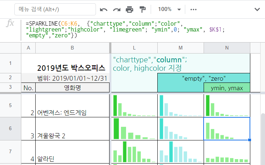Select the Paint format roller icon
This screenshot has width=265, height=165.
[143, 9]
